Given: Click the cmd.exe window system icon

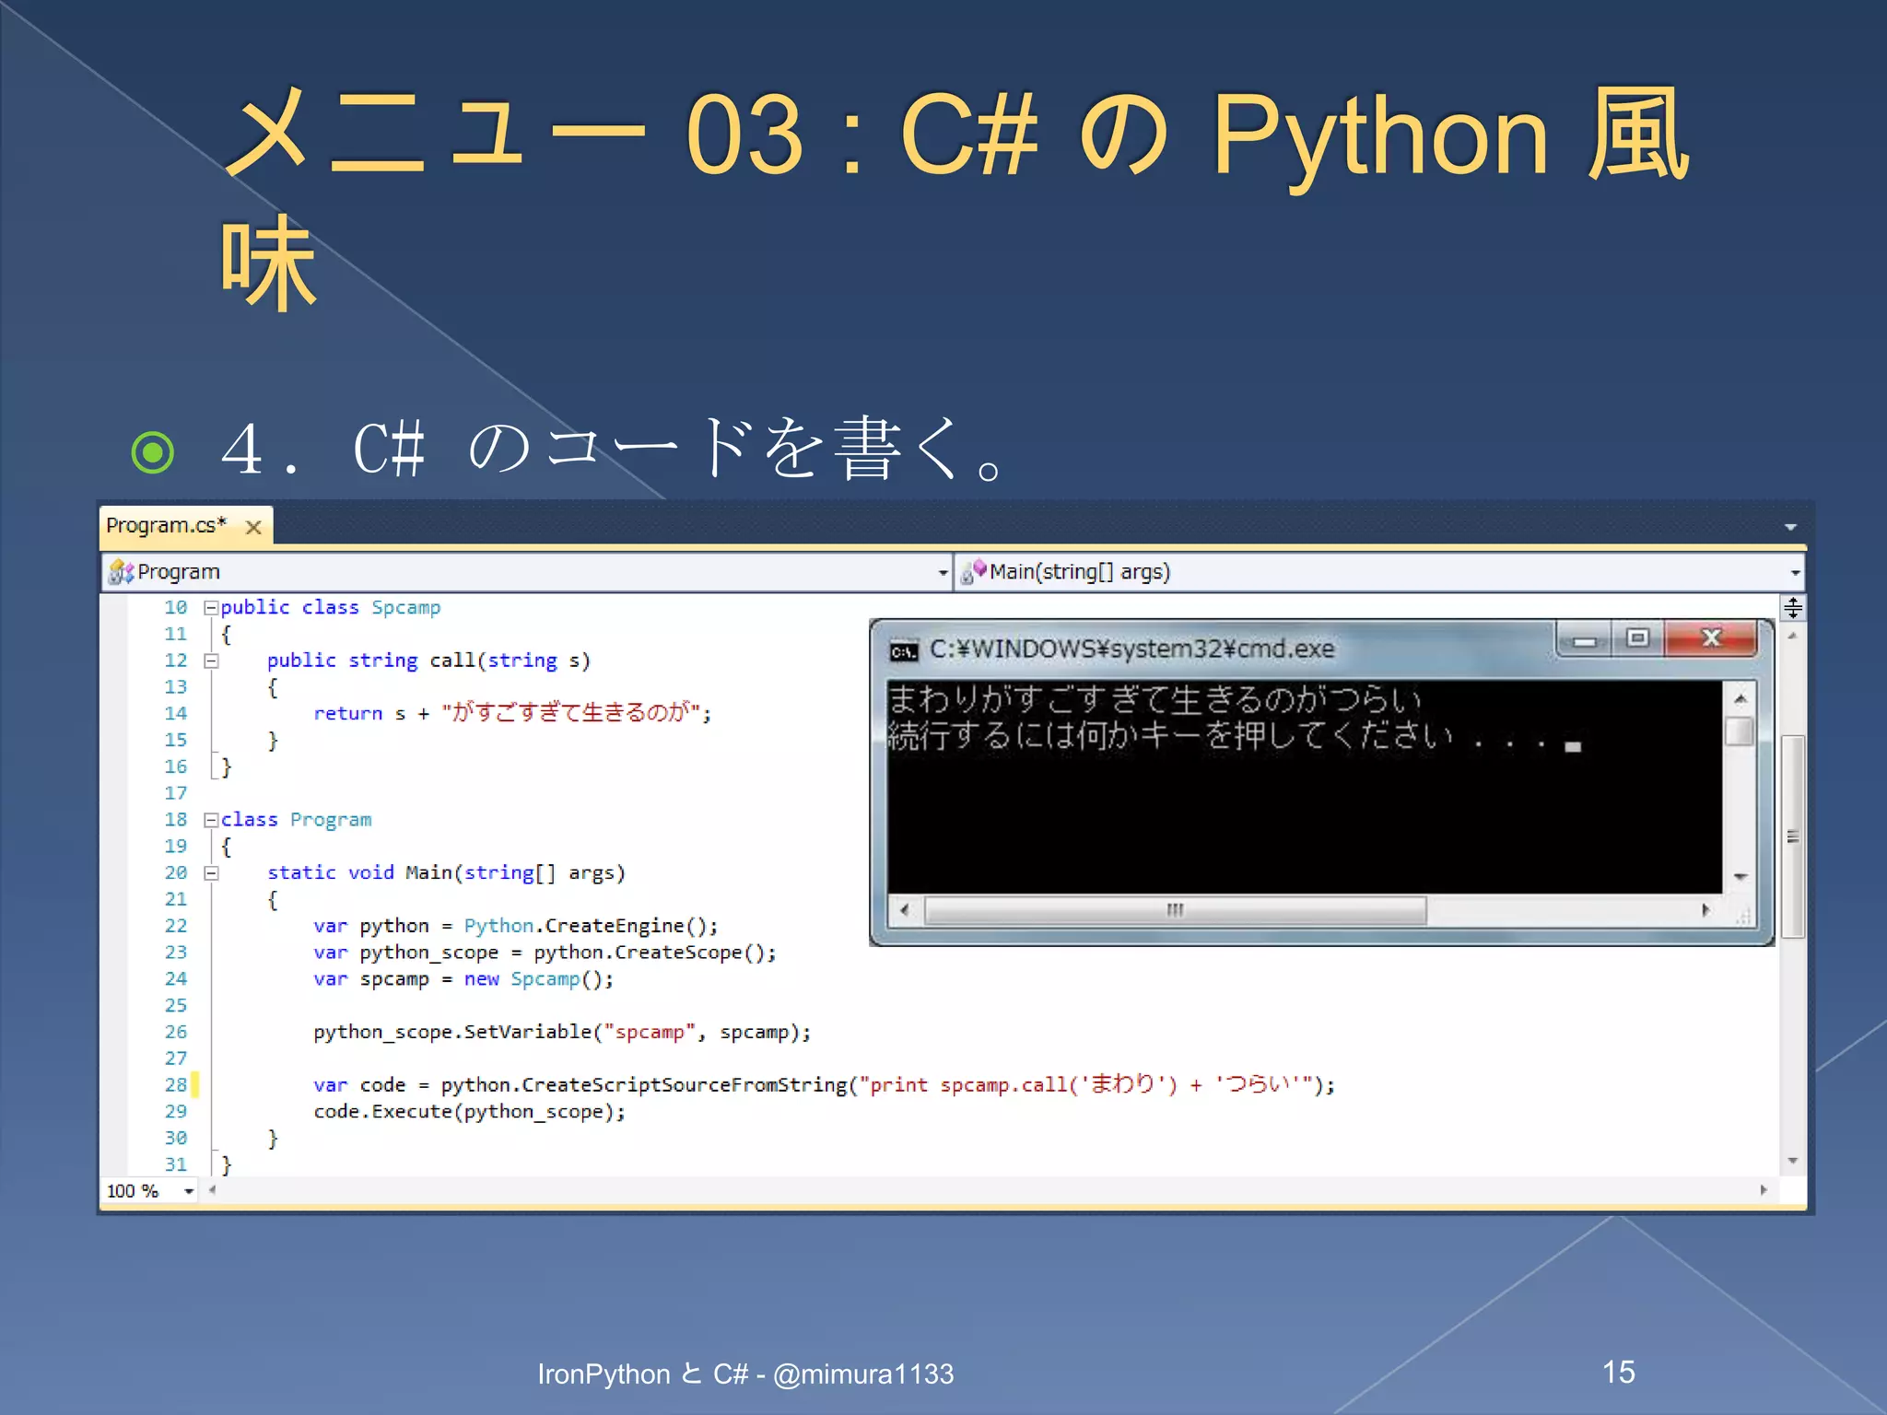Looking at the screenshot, I should (904, 651).
